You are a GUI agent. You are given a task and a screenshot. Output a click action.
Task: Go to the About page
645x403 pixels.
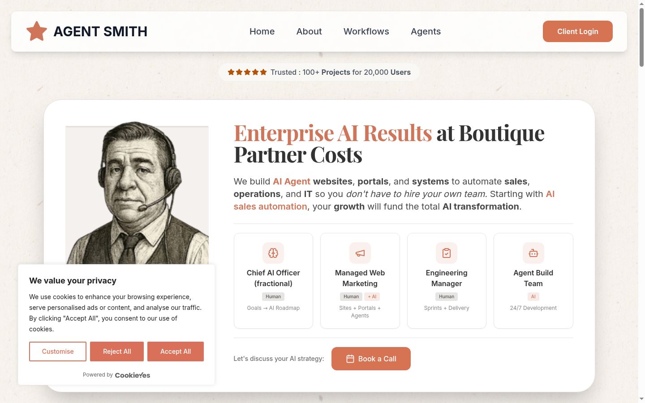[x=309, y=31]
